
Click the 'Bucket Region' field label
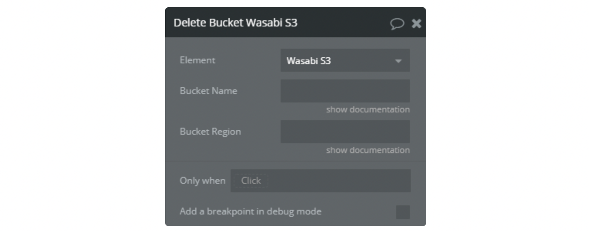coord(210,132)
